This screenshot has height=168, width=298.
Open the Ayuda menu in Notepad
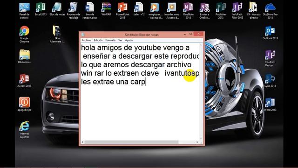[x=129, y=40]
